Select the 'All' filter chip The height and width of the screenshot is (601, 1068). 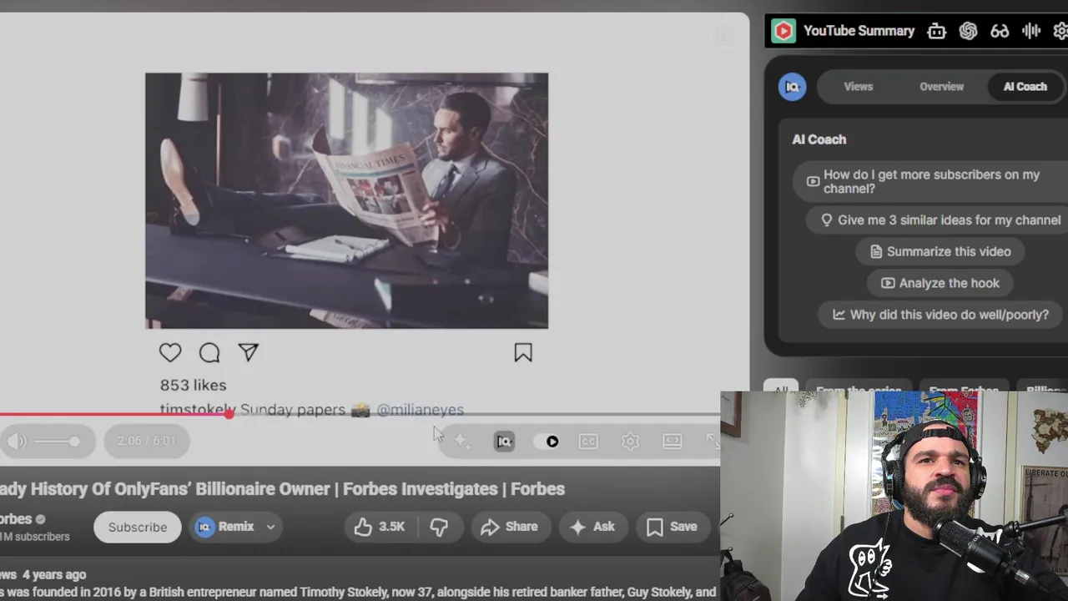[781, 391]
